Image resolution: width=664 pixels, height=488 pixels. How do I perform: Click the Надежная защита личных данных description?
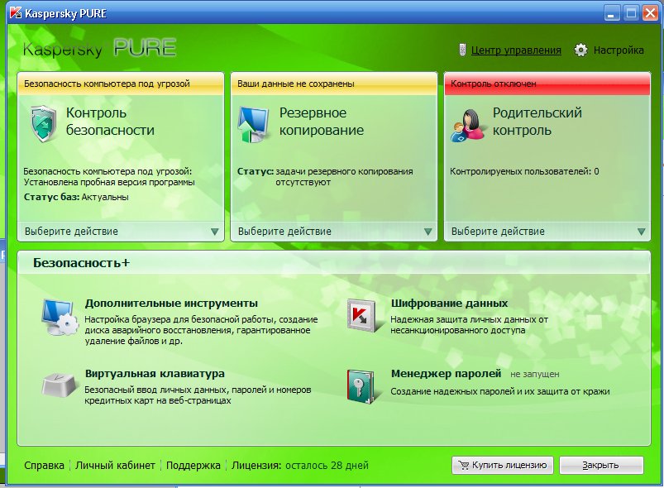click(x=469, y=325)
